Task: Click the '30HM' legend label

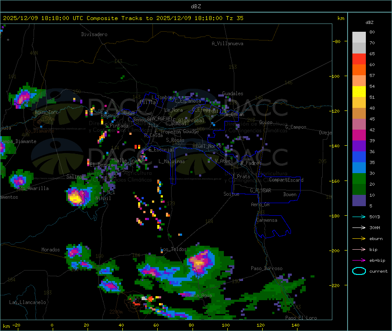Action: point(375,227)
